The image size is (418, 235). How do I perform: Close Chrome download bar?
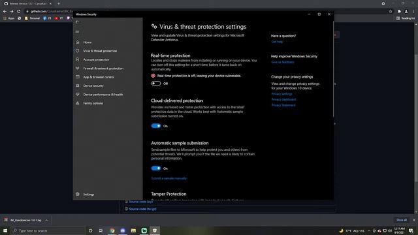(413, 220)
